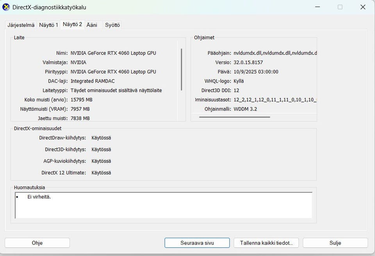Go to the Ääni tab
375x256 pixels.
click(92, 25)
